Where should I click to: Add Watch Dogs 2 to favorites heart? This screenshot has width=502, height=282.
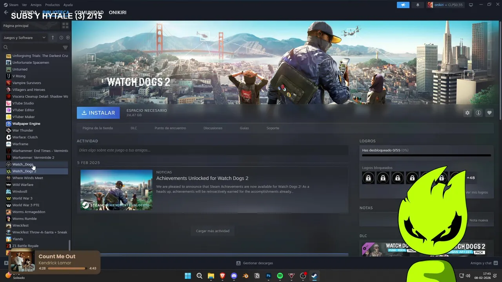pyautogui.click(x=489, y=113)
